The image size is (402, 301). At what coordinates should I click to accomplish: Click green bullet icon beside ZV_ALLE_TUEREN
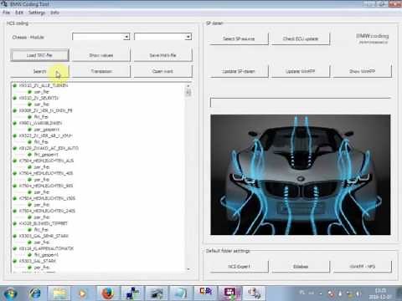pos(15,85)
